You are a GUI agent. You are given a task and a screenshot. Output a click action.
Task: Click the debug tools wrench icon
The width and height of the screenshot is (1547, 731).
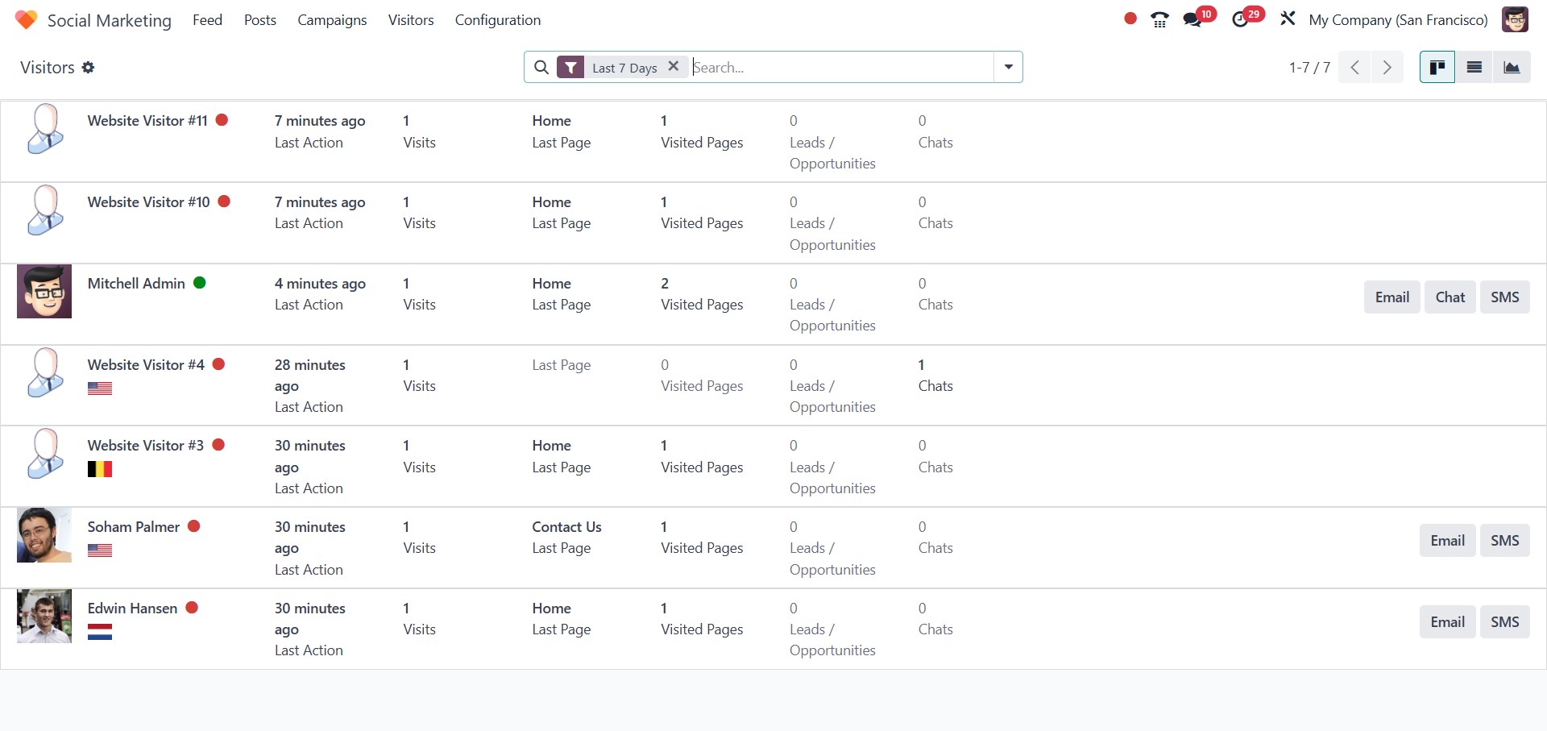pos(1288,19)
